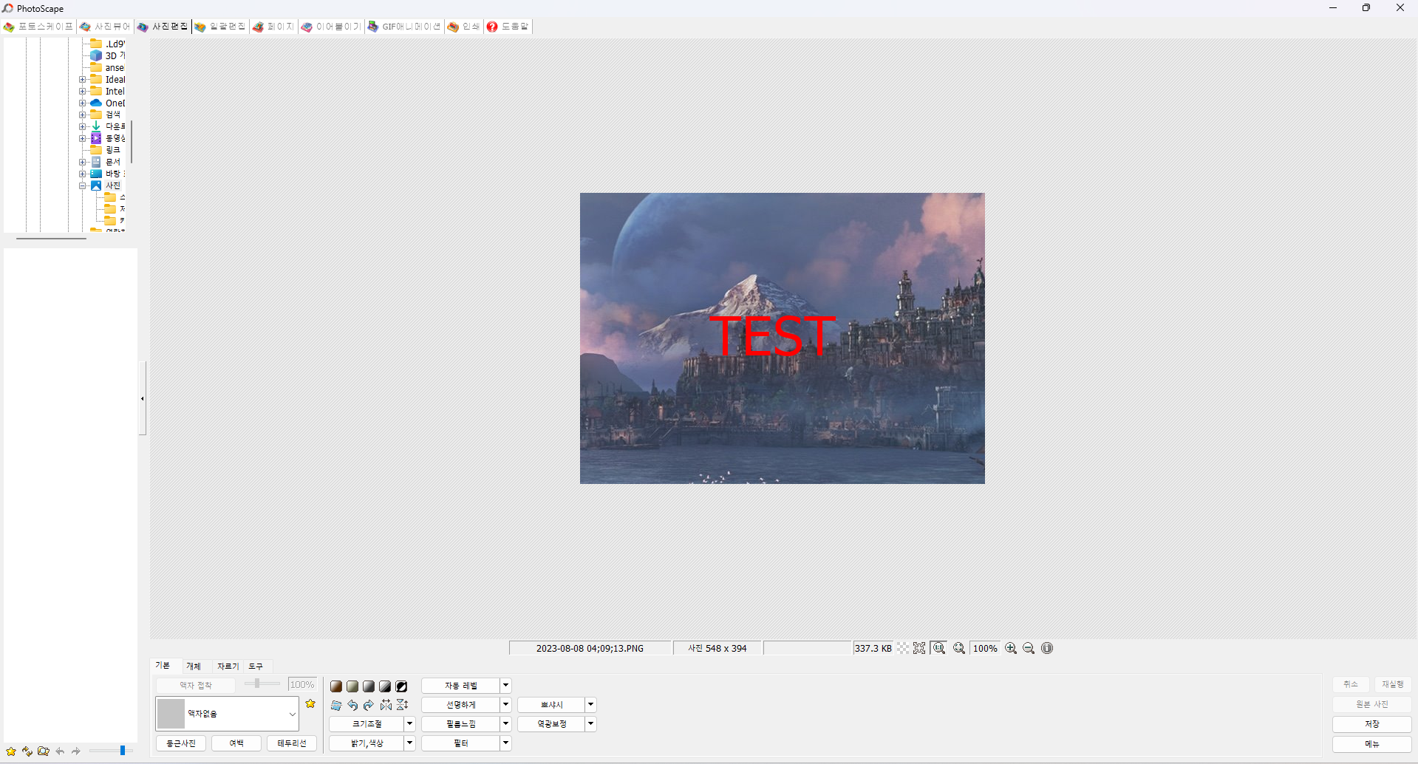Image resolution: width=1418 pixels, height=764 pixels.
Task: Click the folder tree vertical scrollbar
Action: pyautogui.click(x=132, y=141)
